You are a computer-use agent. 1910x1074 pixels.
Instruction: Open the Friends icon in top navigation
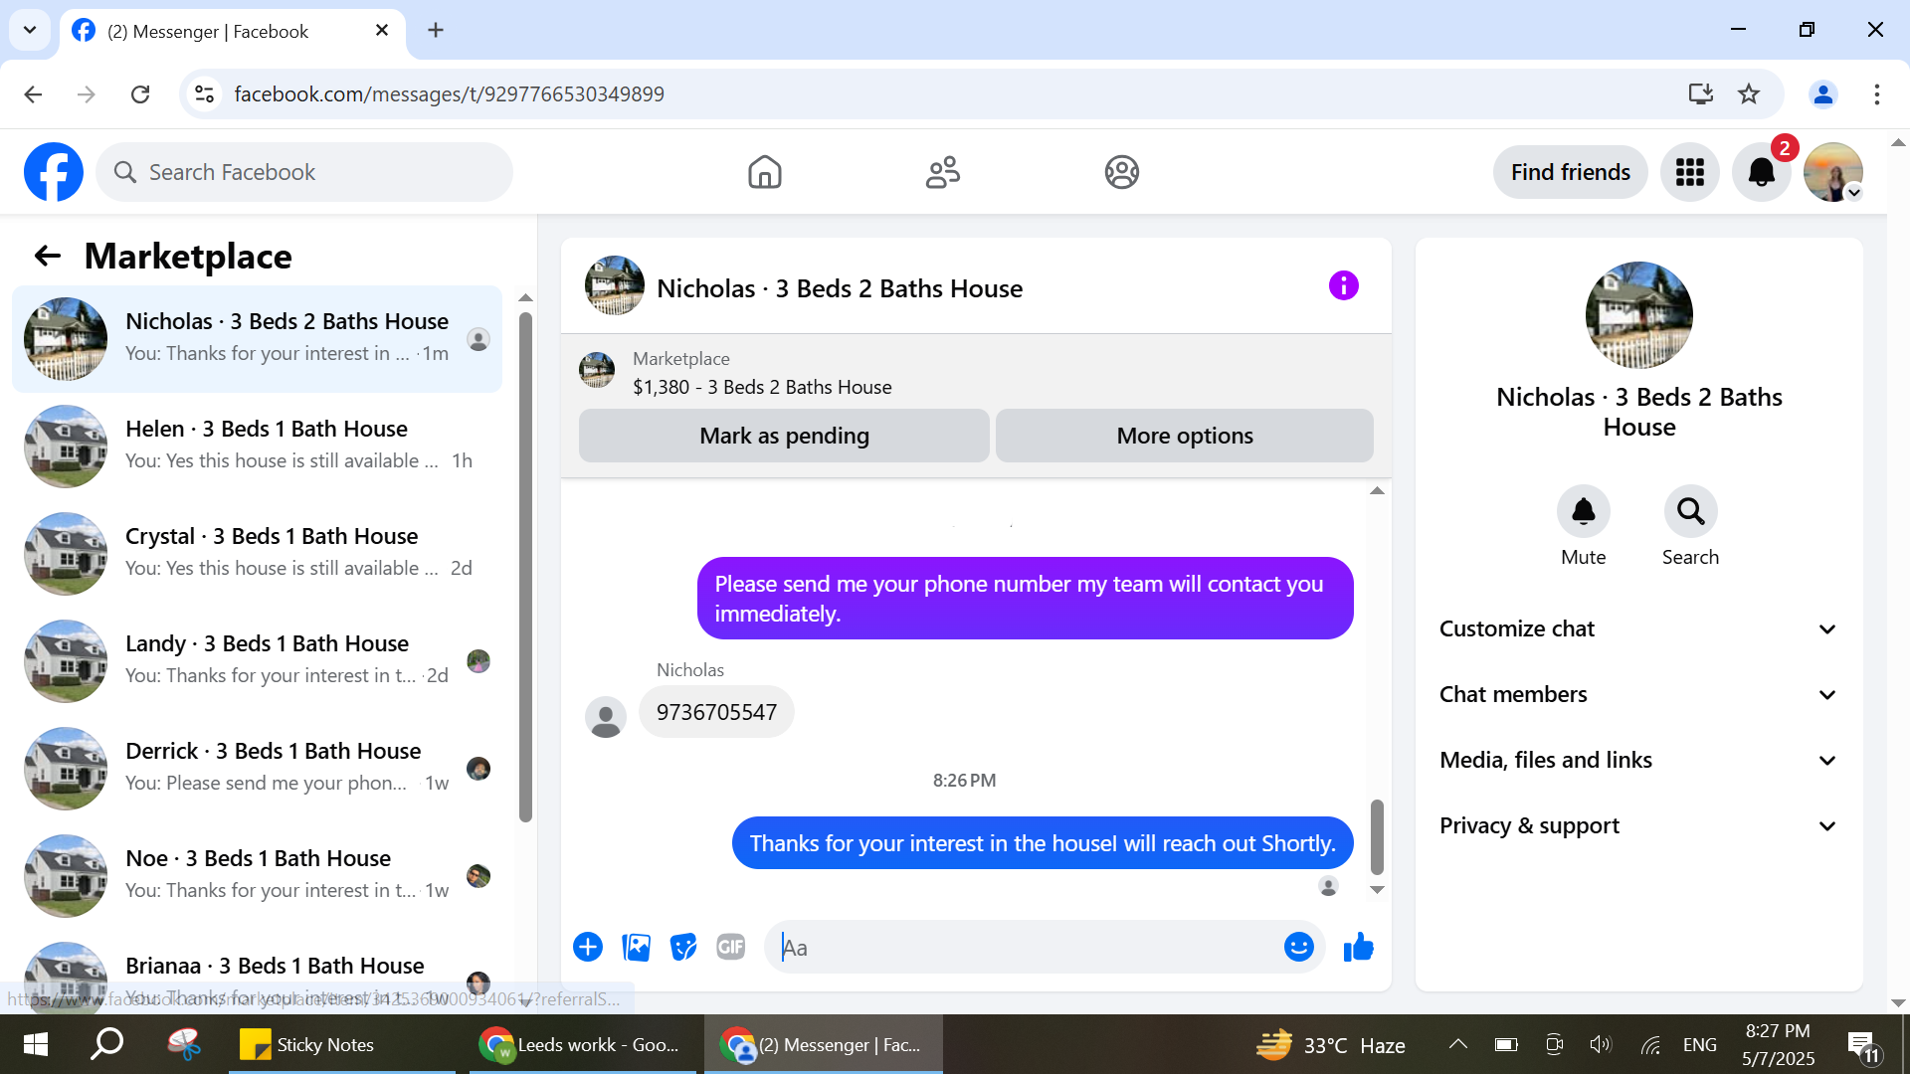pos(942,172)
